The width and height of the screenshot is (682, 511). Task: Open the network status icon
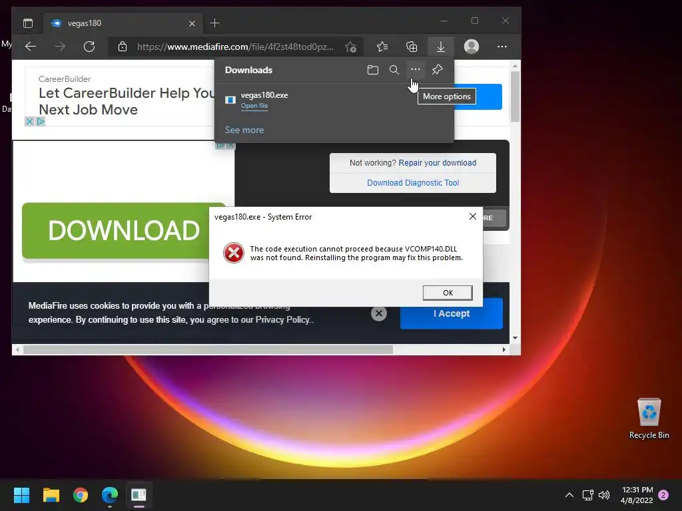click(588, 495)
